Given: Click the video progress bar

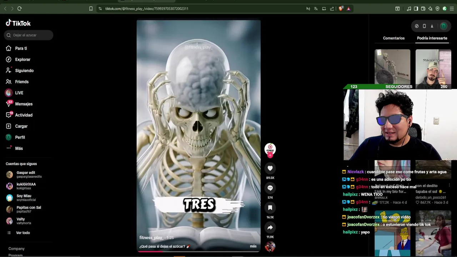Looking at the screenshot, I should click(x=199, y=251).
